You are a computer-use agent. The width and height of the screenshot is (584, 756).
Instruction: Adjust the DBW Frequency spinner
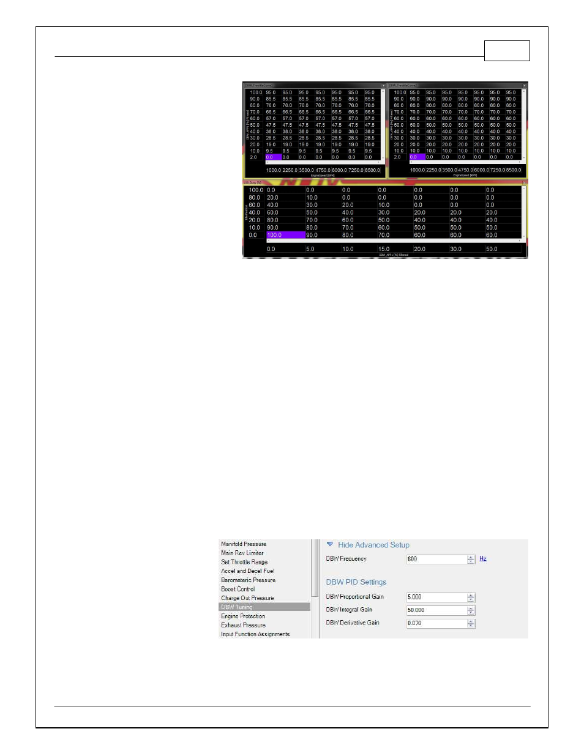click(471, 559)
